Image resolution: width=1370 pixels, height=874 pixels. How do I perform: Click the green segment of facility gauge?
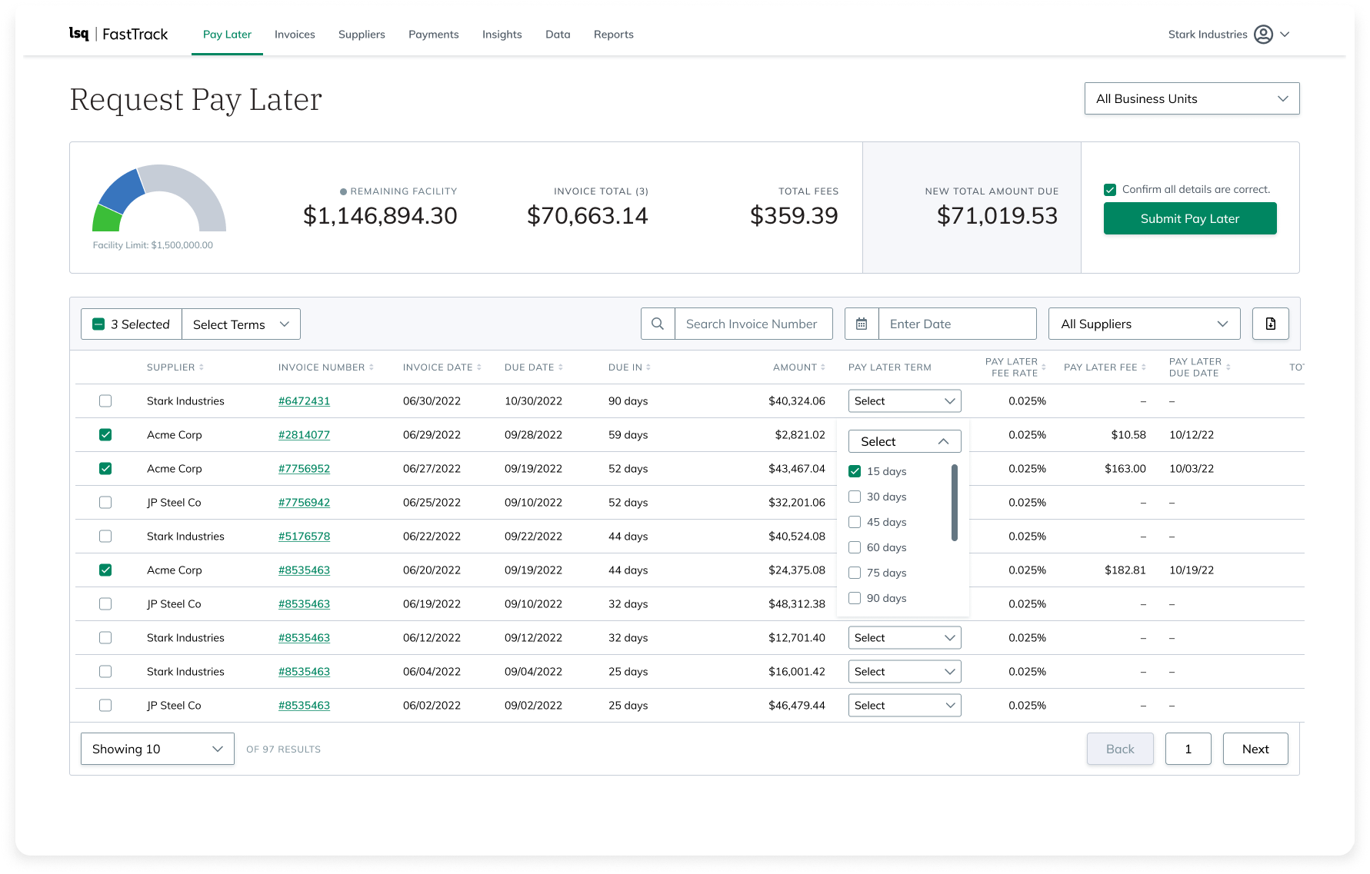tap(107, 219)
